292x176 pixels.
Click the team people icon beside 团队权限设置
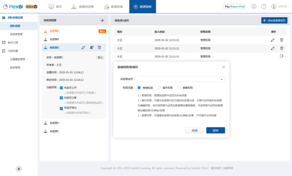(4, 17)
